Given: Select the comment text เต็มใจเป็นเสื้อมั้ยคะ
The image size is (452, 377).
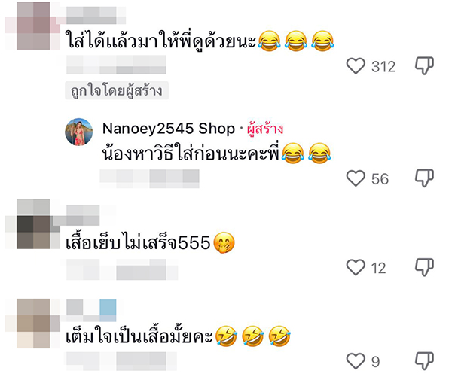Looking at the screenshot, I should [x=139, y=336].
